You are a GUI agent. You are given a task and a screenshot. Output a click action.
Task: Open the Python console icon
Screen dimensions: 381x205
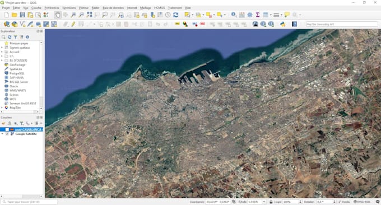[x=282, y=24]
